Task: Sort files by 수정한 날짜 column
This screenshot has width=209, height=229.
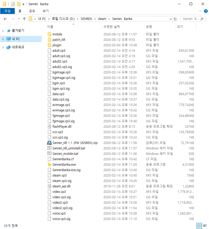Action: click(x=112, y=27)
